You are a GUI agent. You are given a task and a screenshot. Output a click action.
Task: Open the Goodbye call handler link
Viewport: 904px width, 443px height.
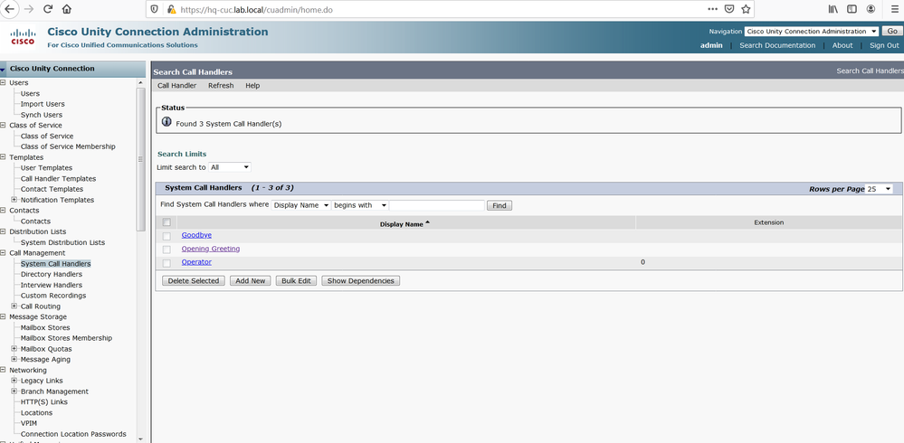pos(196,235)
